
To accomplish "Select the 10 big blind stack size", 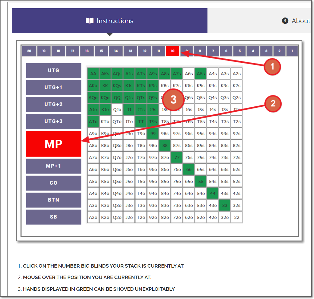I will point(172,51).
